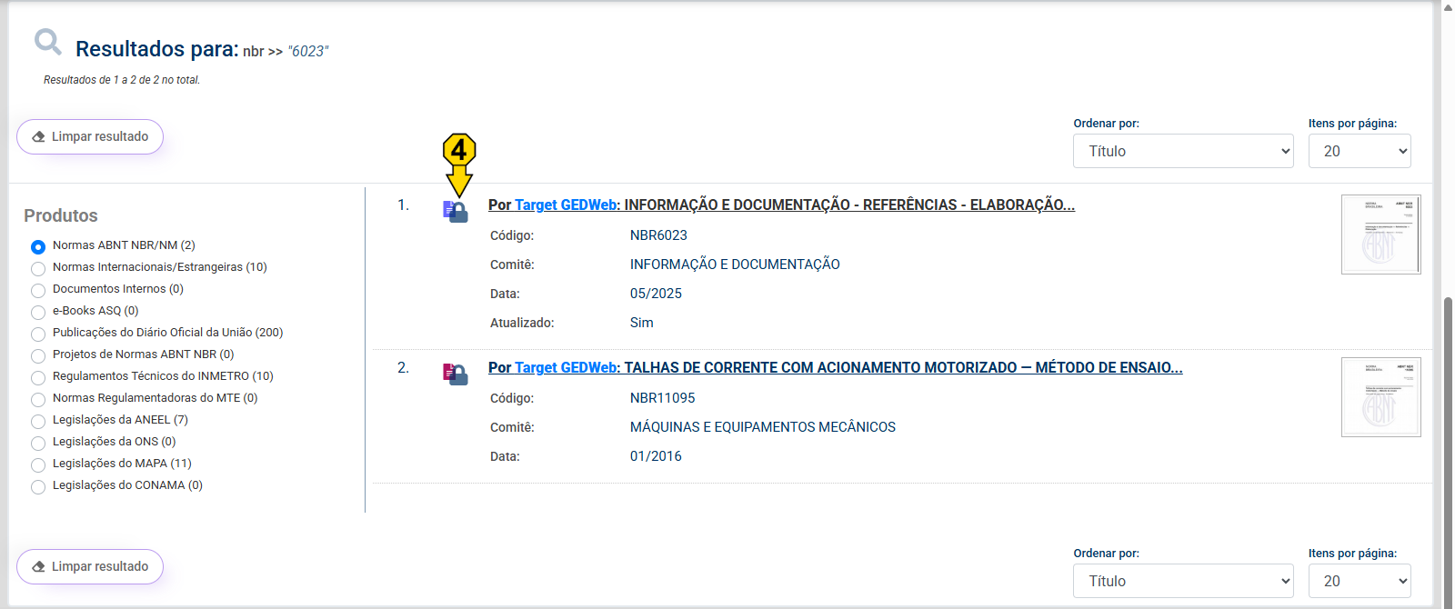The height and width of the screenshot is (609, 1455).
Task: Click the locked document icon for NBR6023
Action: point(456,212)
